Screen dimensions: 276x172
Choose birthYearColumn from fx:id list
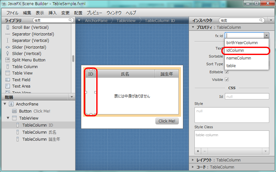click(x=247, y=43)
